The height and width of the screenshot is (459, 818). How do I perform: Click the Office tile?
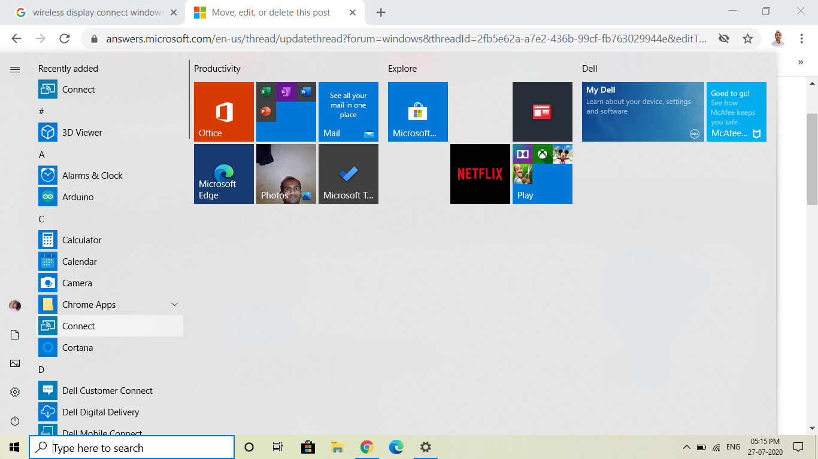point(224,112)
